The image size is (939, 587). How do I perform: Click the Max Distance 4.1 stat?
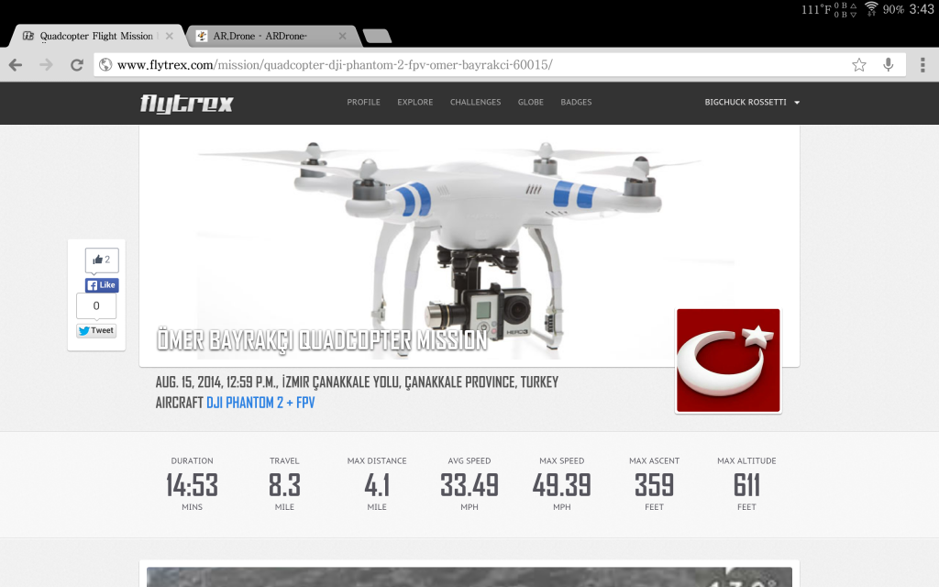click(377, 484)
